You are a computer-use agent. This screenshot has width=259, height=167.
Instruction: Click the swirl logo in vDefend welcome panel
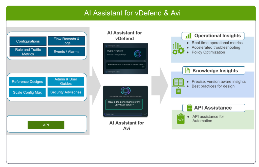[x=138, y=54]
